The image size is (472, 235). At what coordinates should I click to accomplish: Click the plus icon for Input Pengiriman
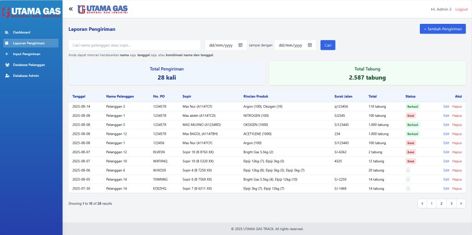click(7, 54)
